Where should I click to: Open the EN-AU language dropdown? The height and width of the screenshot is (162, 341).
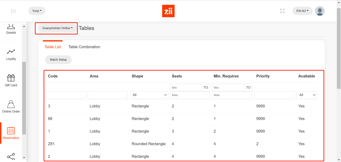(302, 11)
